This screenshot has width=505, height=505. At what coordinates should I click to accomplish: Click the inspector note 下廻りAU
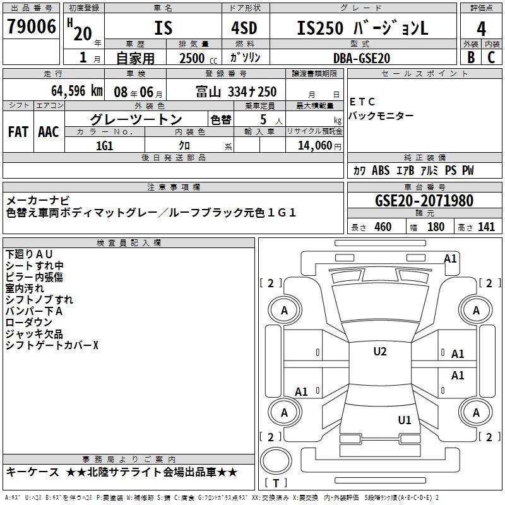pos(29,254)
